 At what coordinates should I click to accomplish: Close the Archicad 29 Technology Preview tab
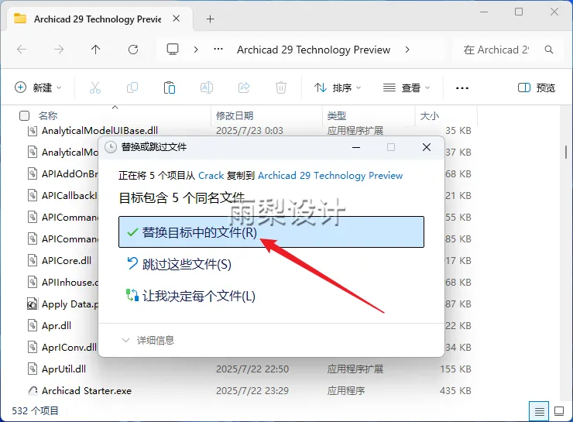[176, 19]
